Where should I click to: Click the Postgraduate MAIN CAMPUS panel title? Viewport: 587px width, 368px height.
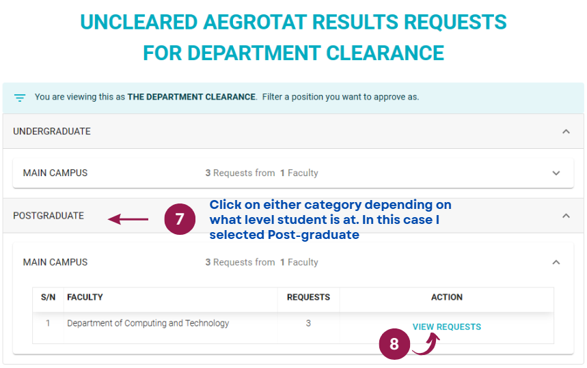pyautogui.click(x=55, y=263)
